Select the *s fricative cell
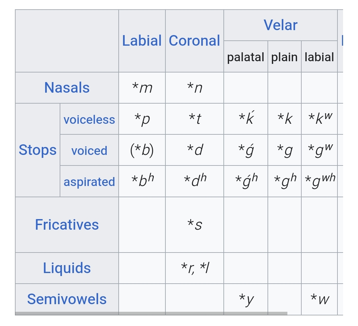358x326 pixels. [195, 225]
